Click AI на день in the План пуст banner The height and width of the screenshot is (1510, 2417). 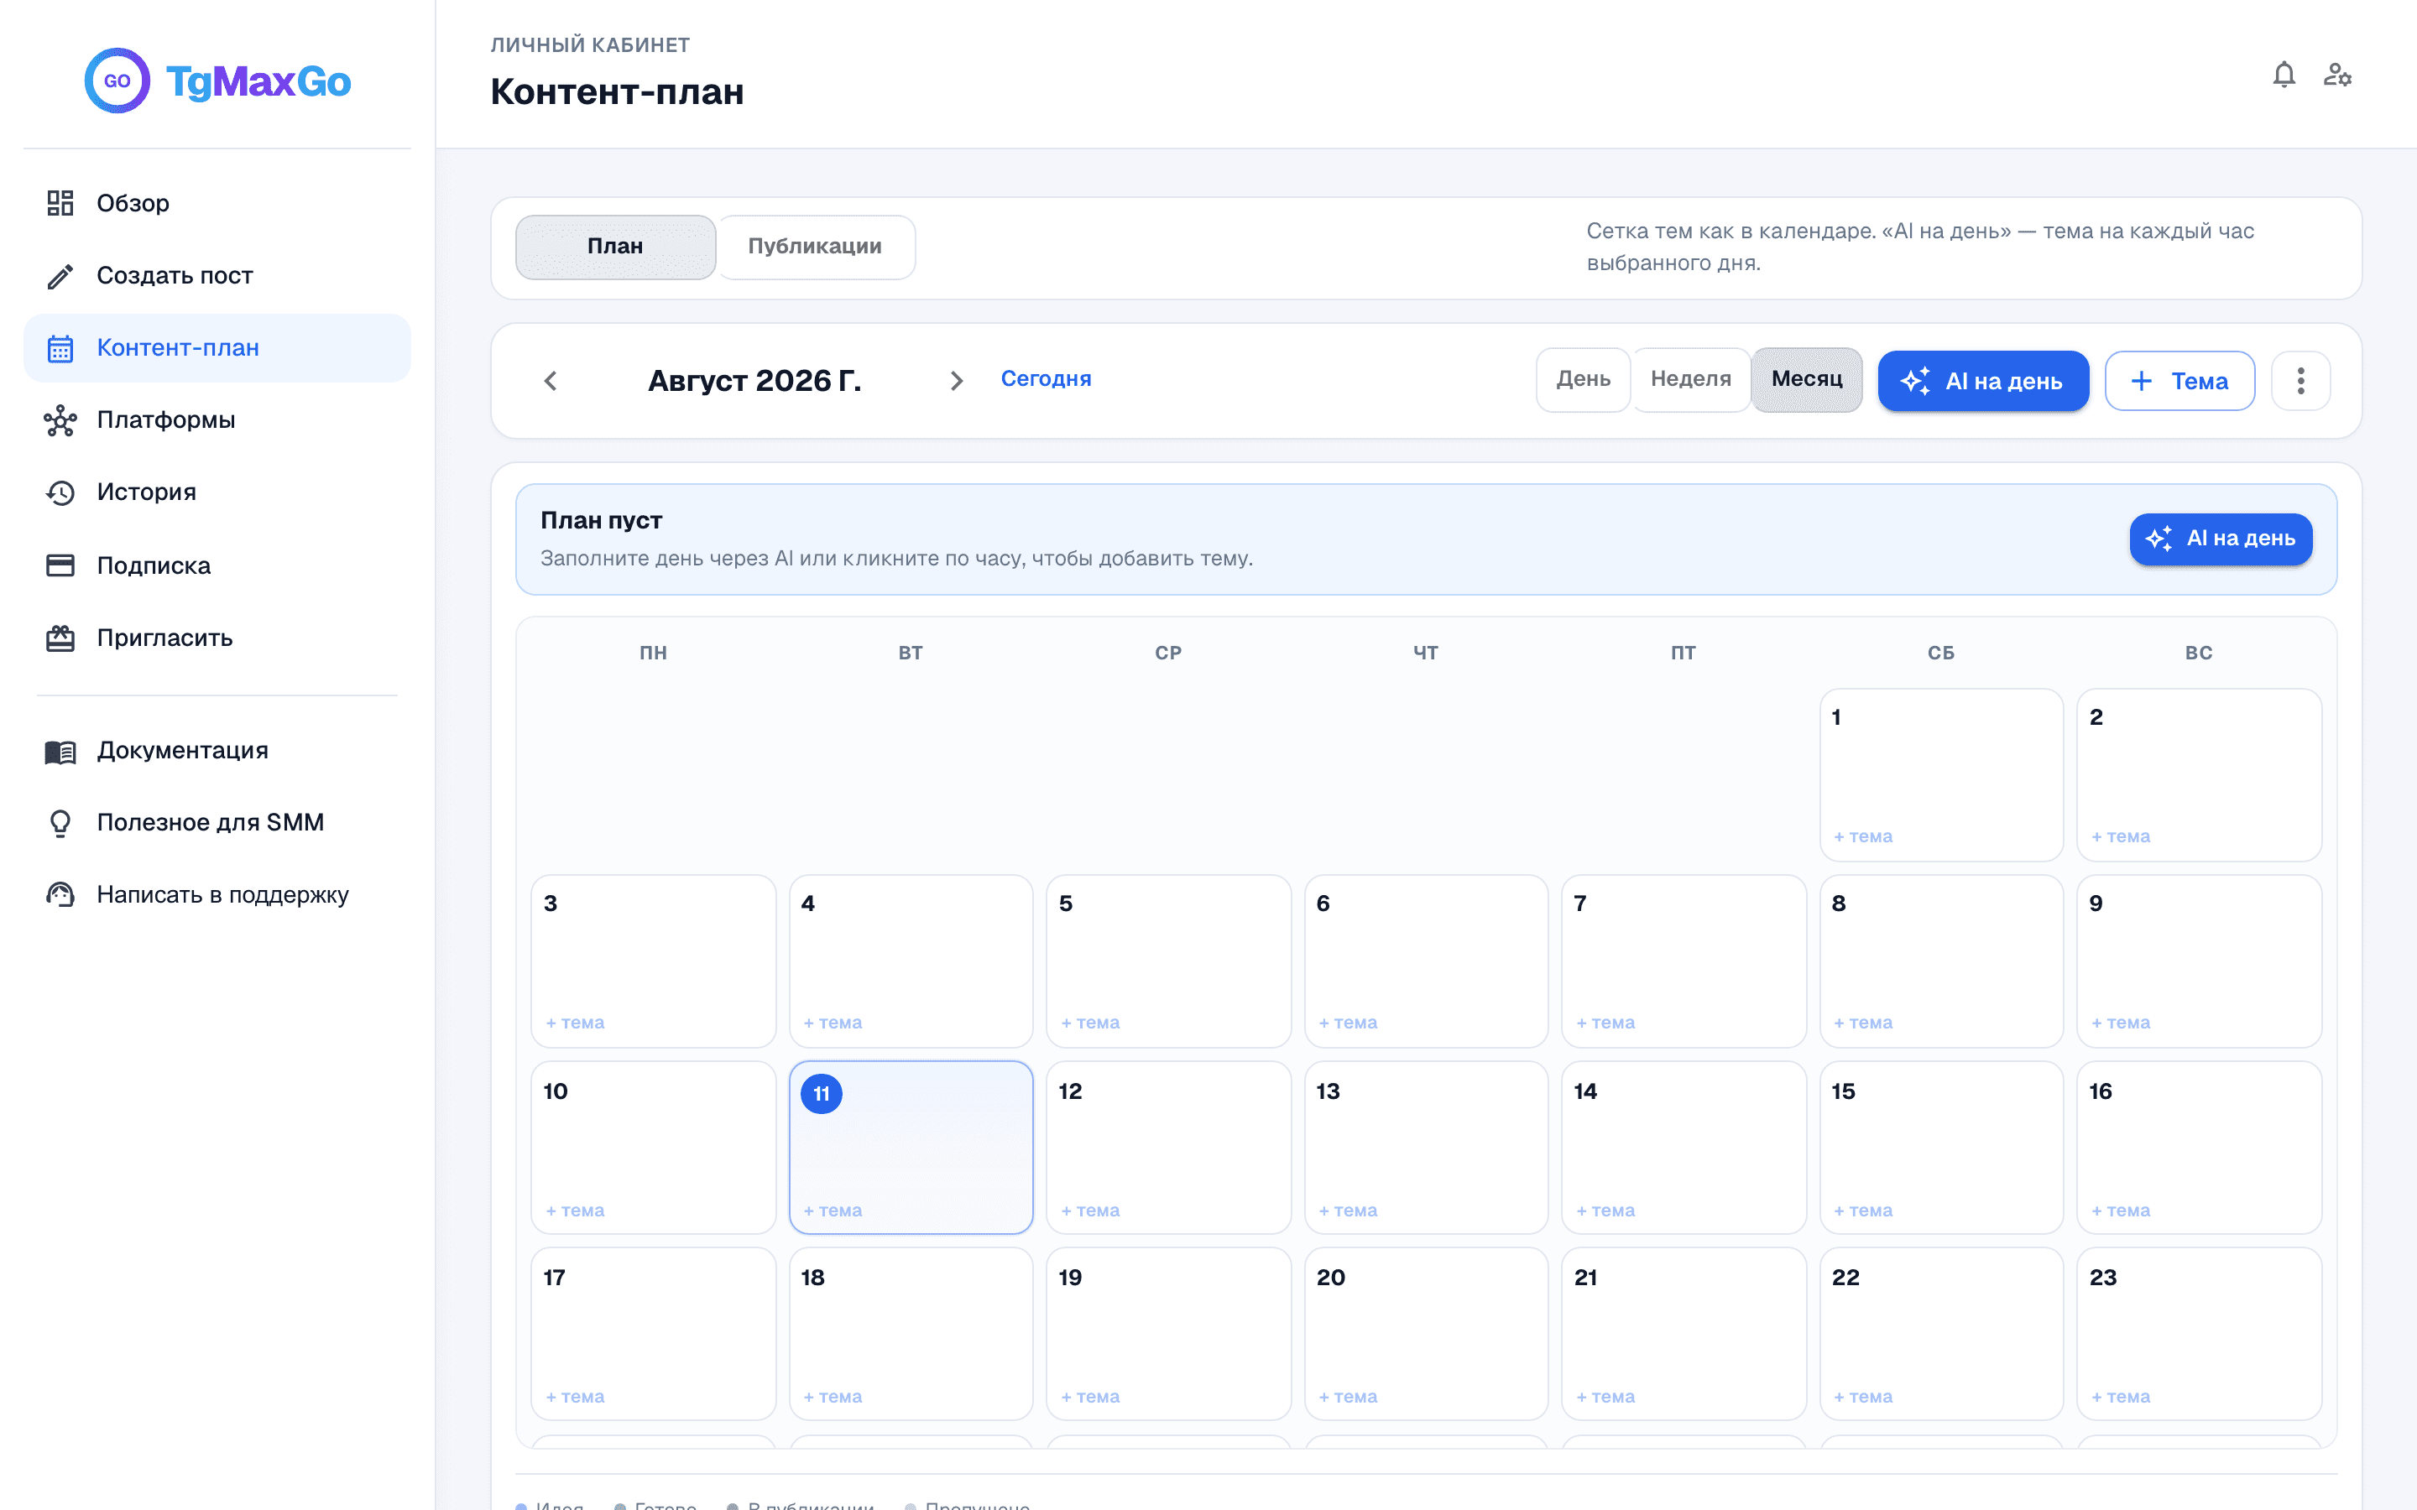[2221, 539]
